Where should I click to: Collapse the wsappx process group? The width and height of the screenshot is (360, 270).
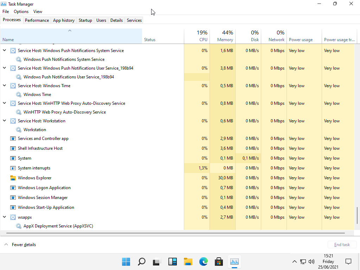point(5,217)
